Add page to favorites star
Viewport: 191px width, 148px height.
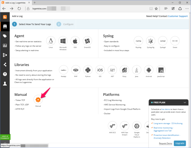(156, 8)
